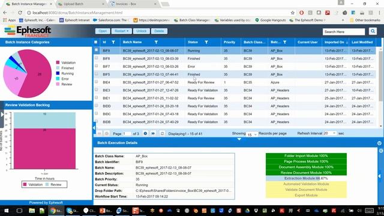The image size is (384, 216).
Task: Click the Search Here input field
Action: (344, 32)
